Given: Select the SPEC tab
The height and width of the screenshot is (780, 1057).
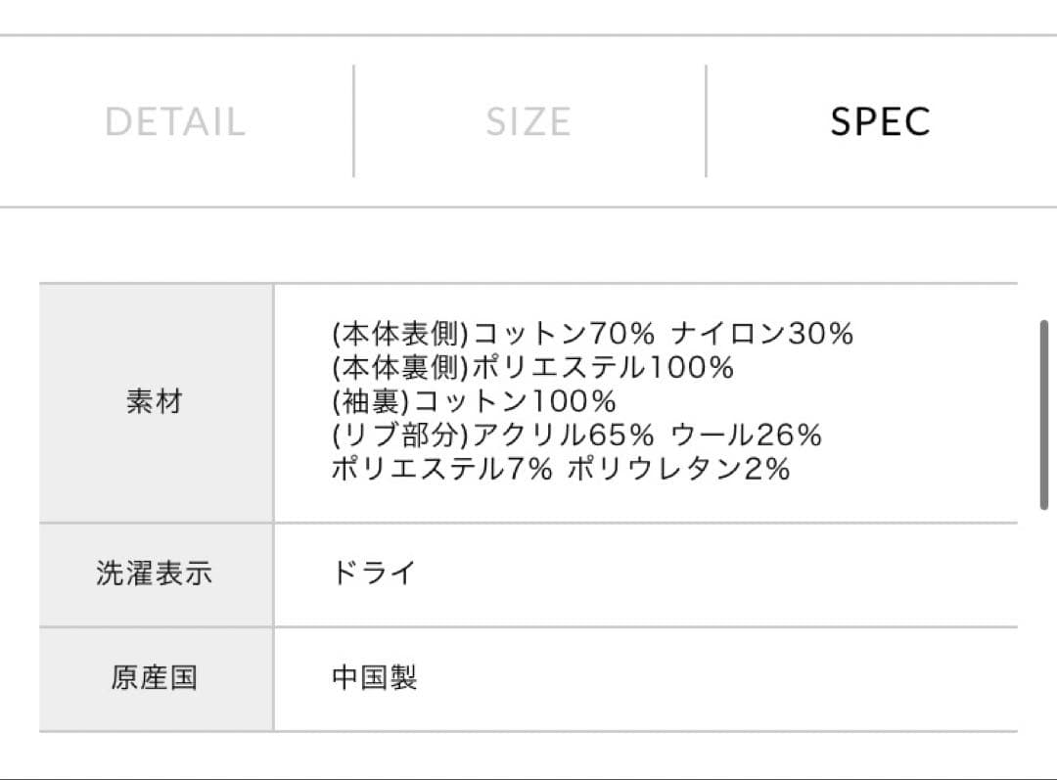Looking at the screenshot, I should coord(880,120).
